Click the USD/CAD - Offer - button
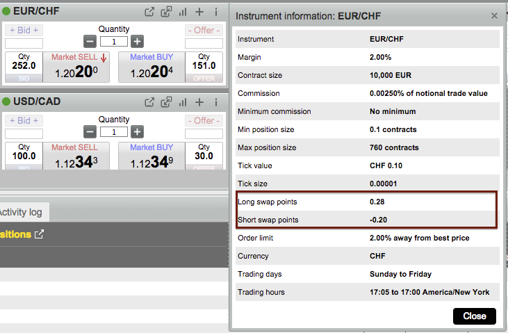The width and height of the screenshot is (508, 333). click(x=204, y=121)
